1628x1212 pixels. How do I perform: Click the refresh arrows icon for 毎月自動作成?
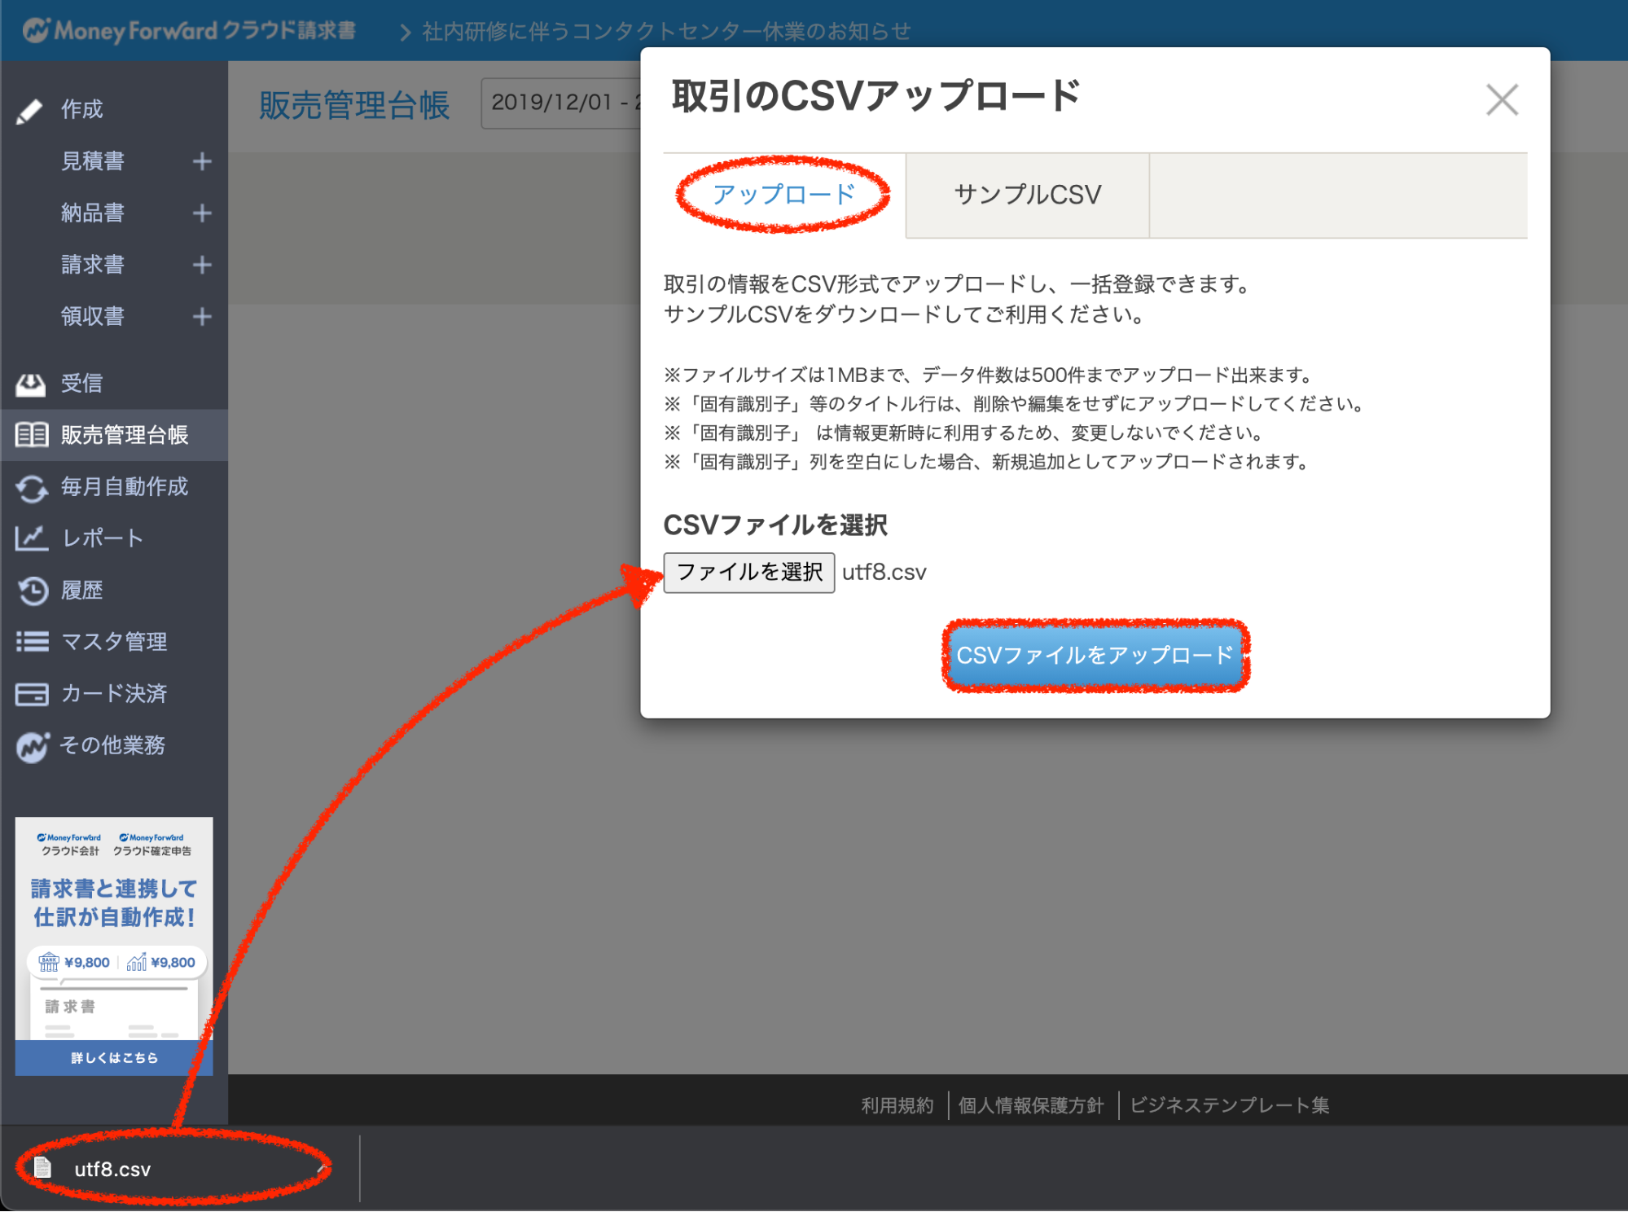click(32, 488)
